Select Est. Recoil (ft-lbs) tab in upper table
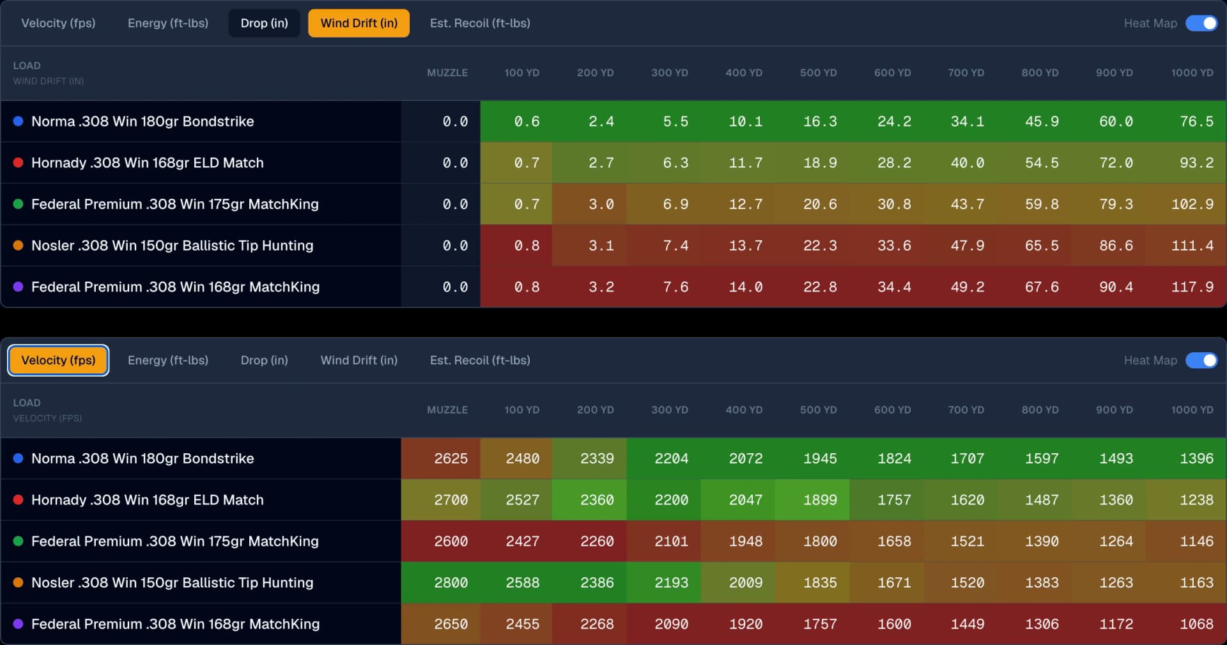1227x645 pixels. click(x=480, y=23)
